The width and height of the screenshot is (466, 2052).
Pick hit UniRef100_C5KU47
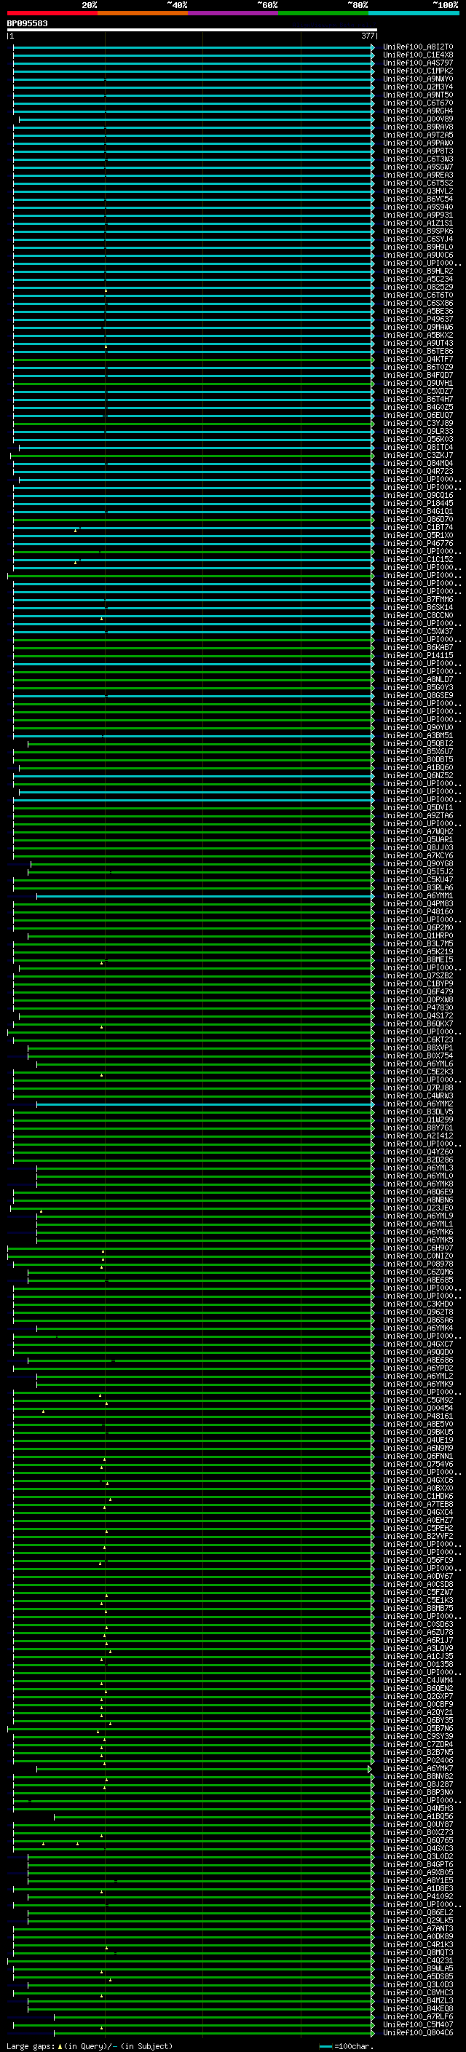tap(418, 879)
